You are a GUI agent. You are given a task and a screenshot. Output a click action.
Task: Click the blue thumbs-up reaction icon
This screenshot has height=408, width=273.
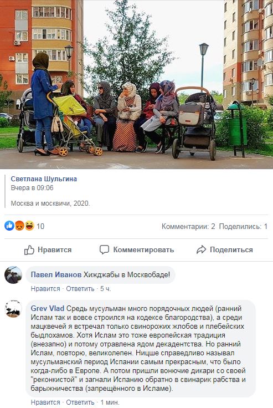[9, 226]
